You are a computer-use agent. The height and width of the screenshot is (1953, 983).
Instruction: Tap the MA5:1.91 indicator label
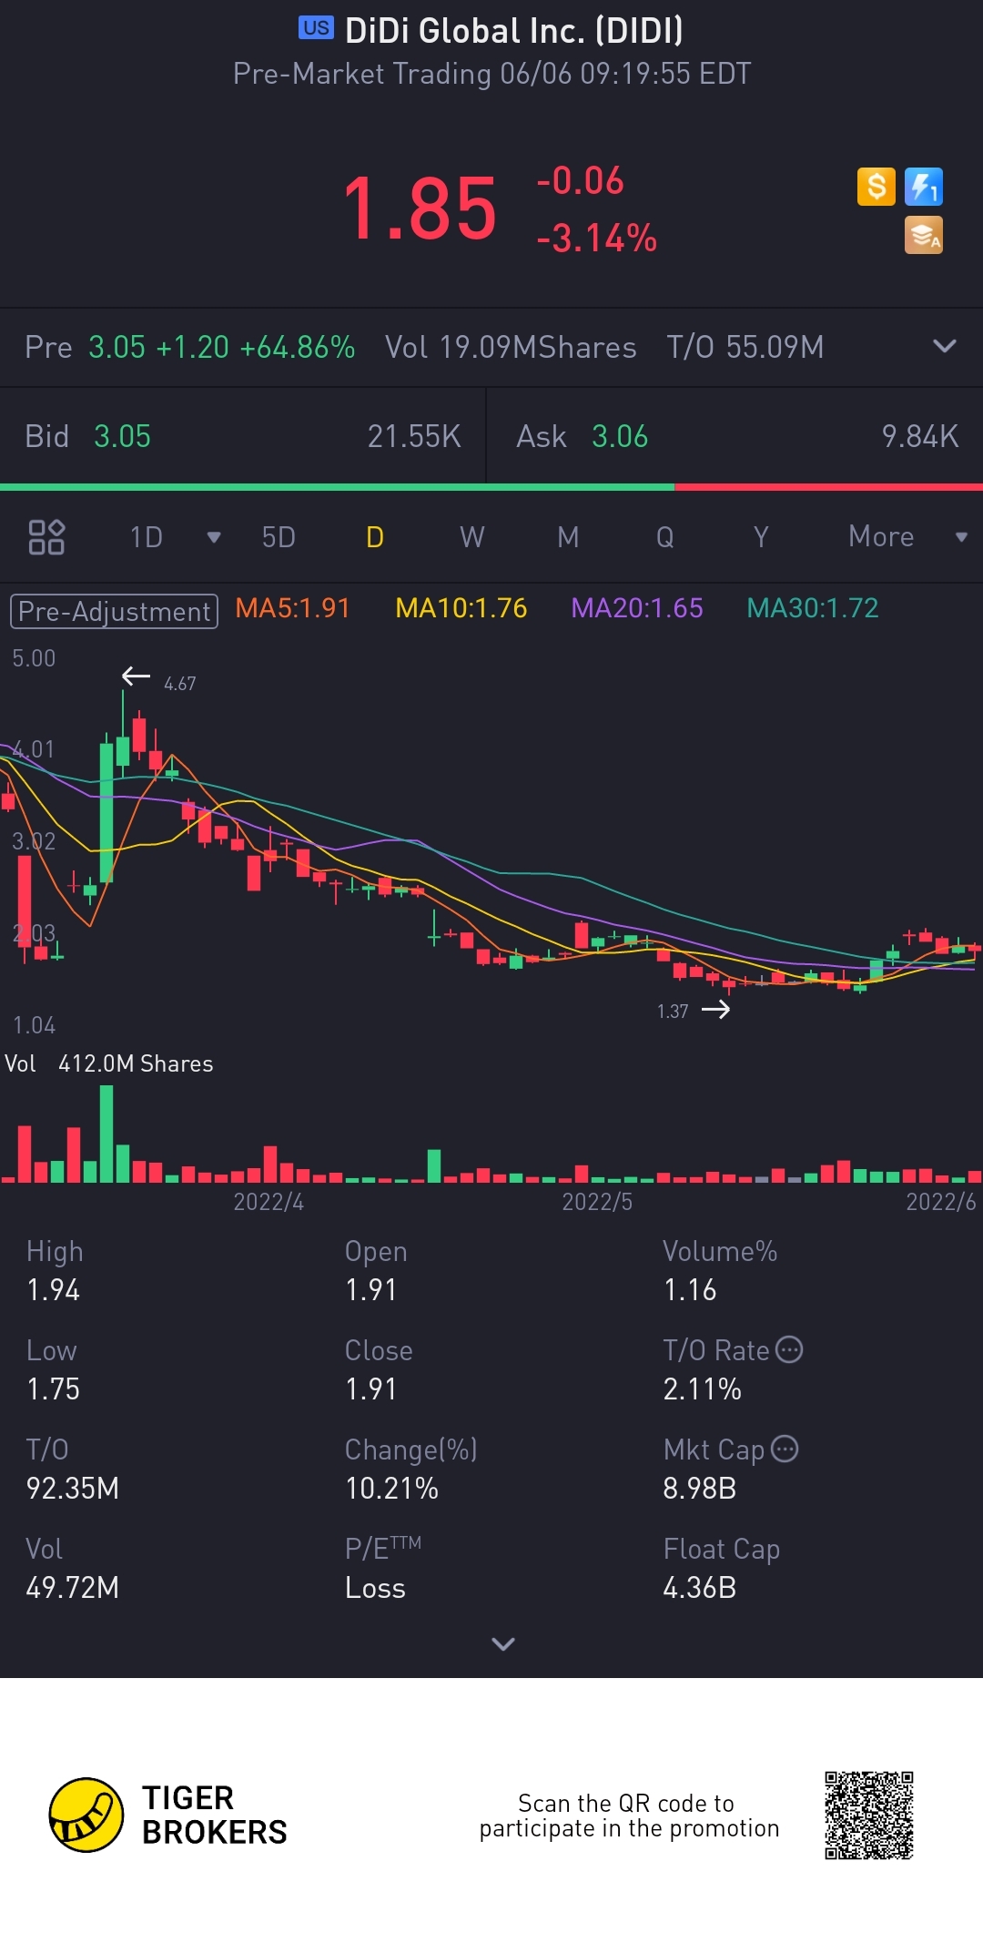click(x=292, y=608)
